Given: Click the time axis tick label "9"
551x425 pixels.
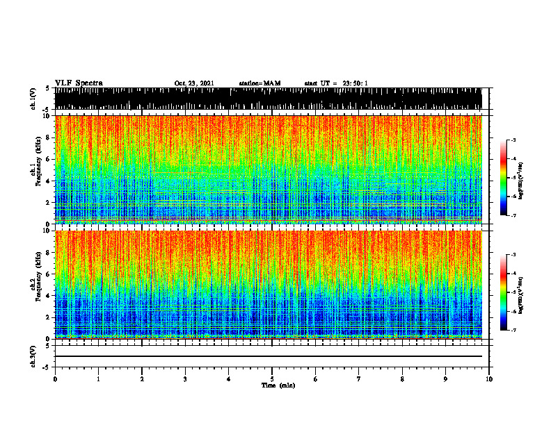Looking at the screenshot, I should (x=445, y=379).
